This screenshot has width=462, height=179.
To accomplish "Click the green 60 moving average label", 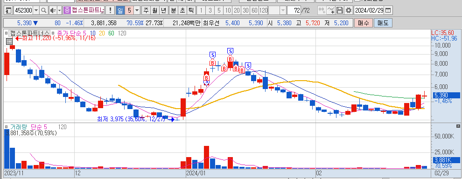I will pyautogui.click(x=111, y=33).
